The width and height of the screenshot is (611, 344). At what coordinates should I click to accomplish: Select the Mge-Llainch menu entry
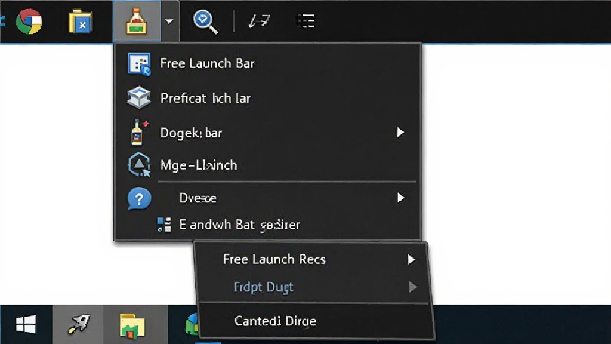tap(268, 165)
